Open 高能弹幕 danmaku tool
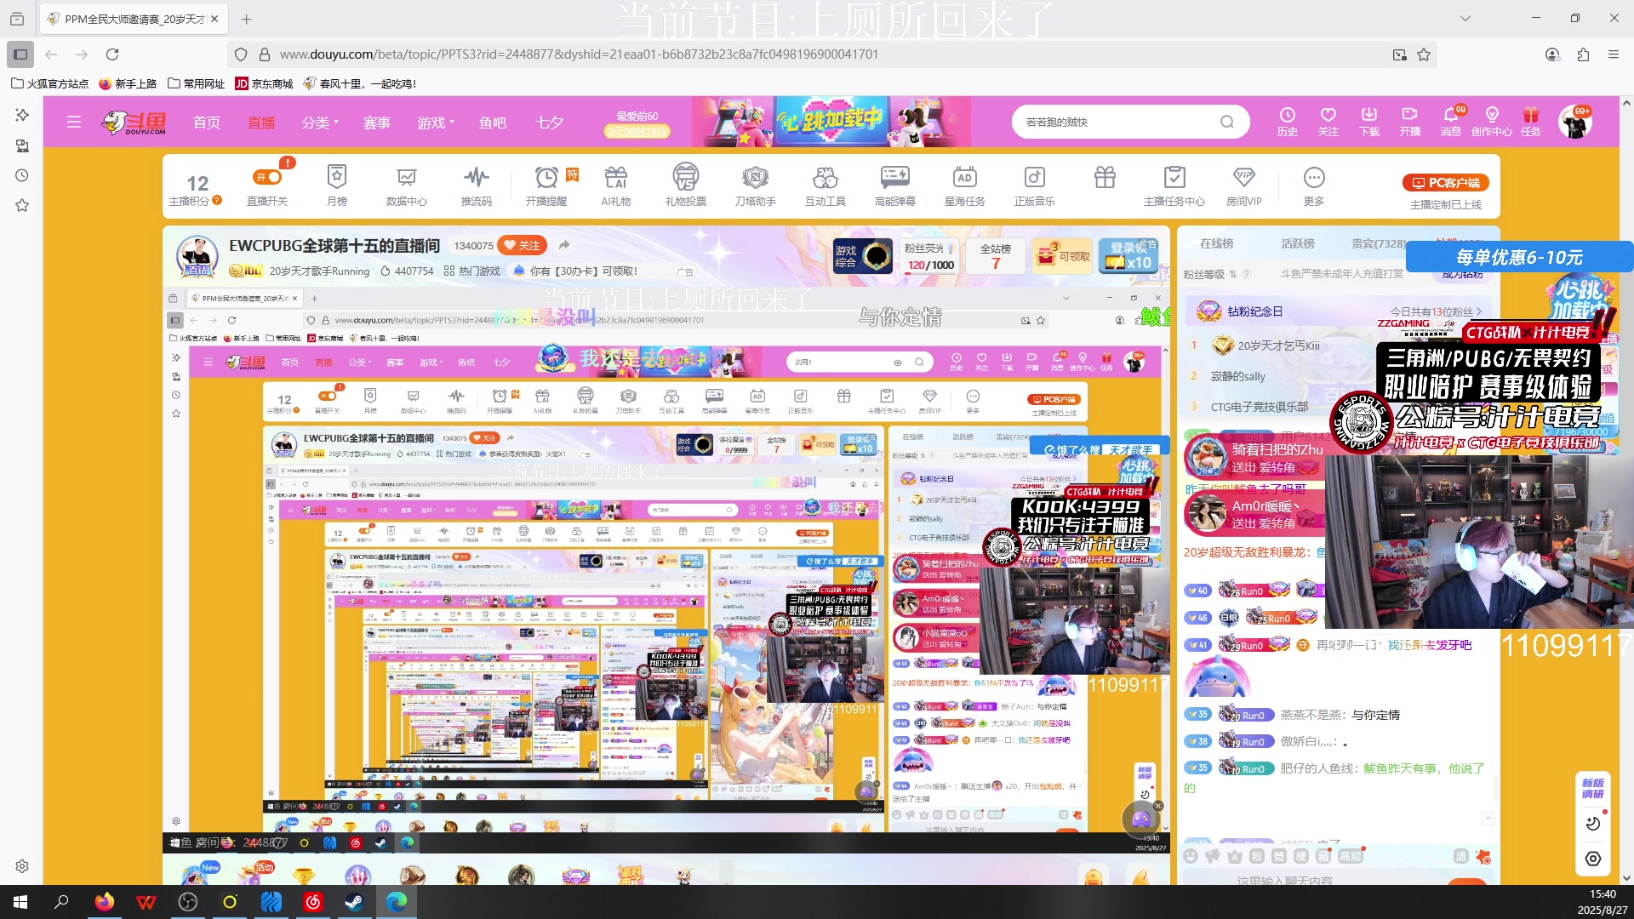Viewport: 1634px width, 919px height. tap(895, 186)
